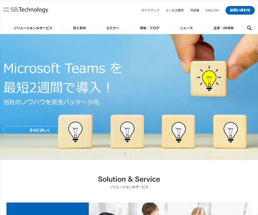
Task: Switch to the ENGLISH site
Action: click(212, 10)
